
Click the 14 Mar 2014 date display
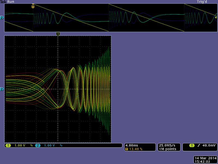pyautogui.click(x=204, y=158)
